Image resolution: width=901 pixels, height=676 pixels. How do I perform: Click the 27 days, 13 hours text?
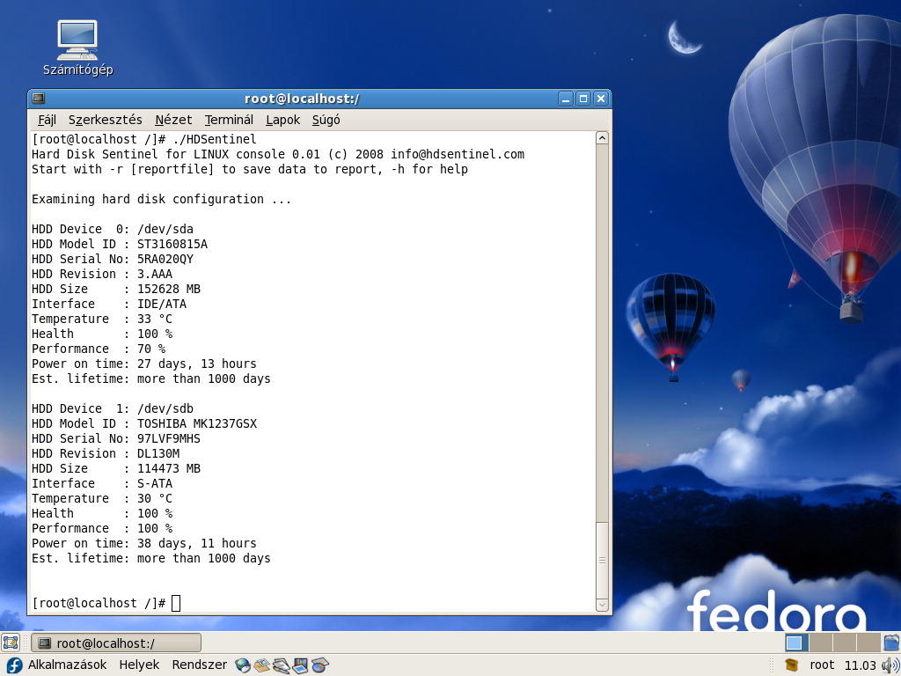(197, 364)
